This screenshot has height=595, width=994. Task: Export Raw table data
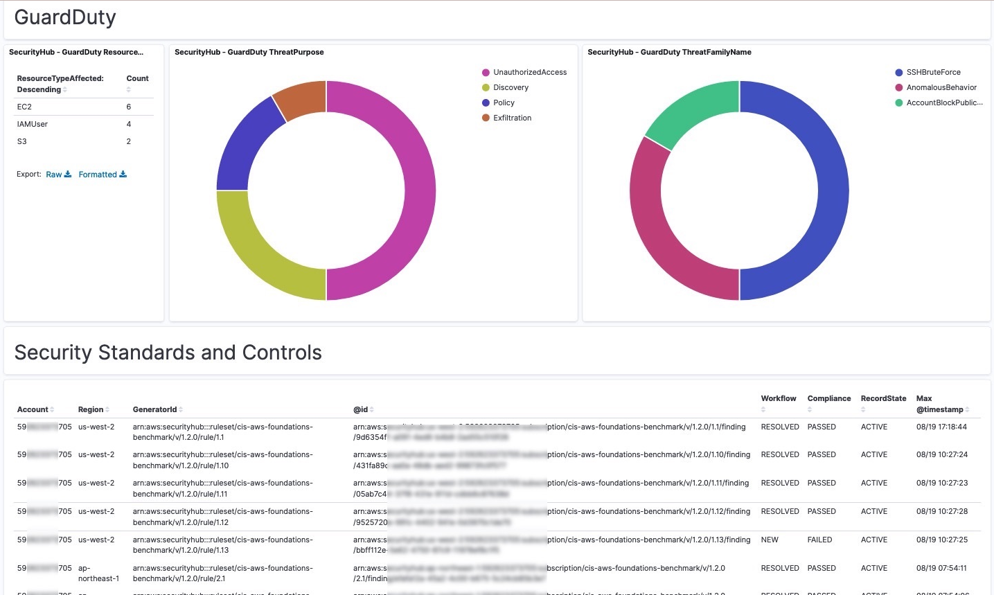(x=58, y=175)
